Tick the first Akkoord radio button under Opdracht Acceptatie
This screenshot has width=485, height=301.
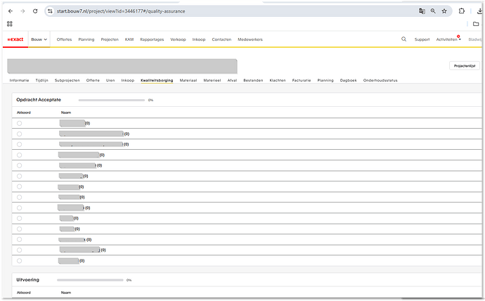[x=19, y=123]
